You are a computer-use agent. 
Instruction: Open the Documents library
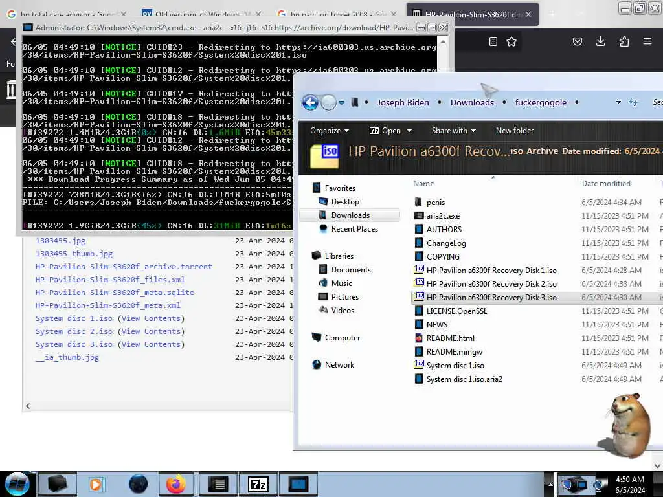(351, 270)
